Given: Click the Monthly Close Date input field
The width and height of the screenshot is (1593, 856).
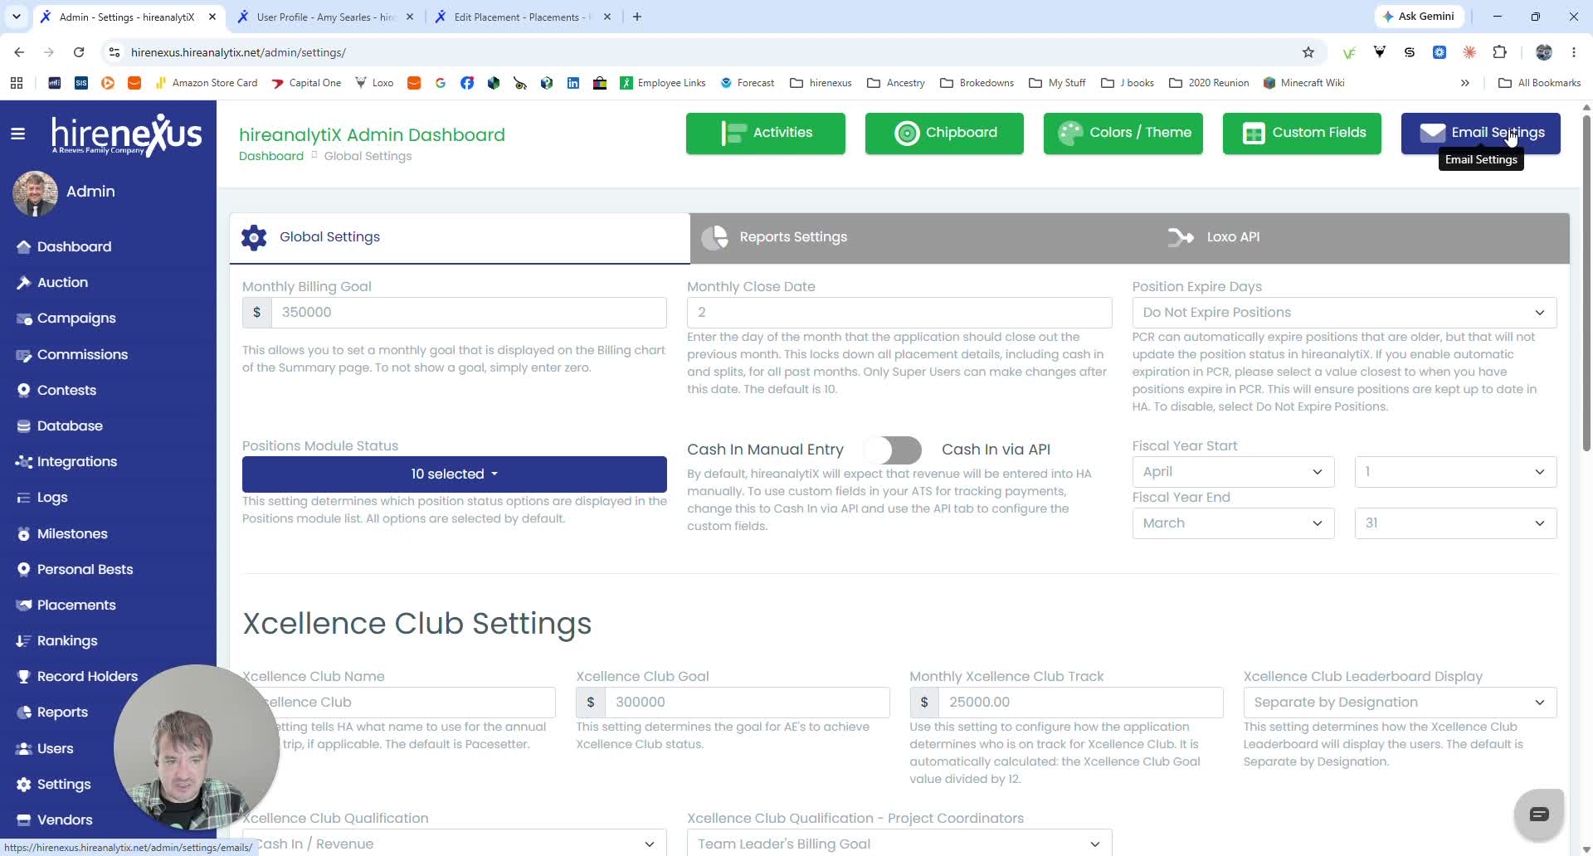Looking at the screenshot, I should click(x=899, y=313).
